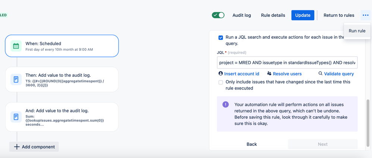Click the users icon beside Resolve users

(x=269, y=73)
